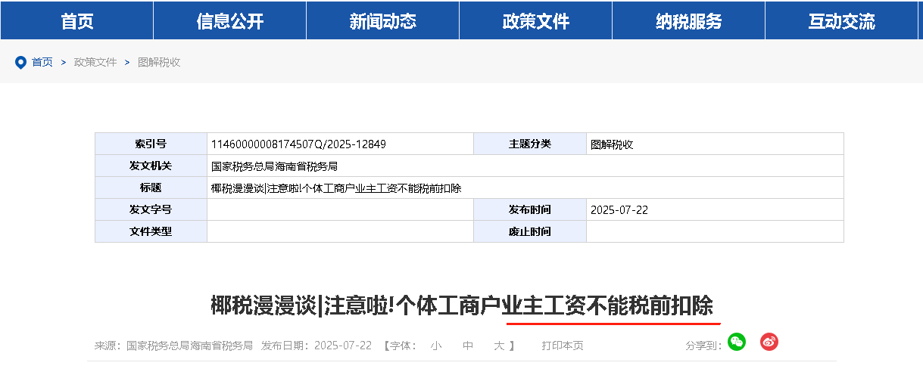
Task: Set font size to medium (中)
Action: tap(468, 346)
